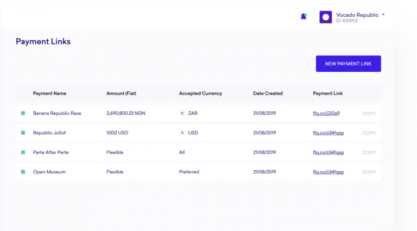Select the Parte After Parte payment name
Screen dimensions: 417x231
51,152
